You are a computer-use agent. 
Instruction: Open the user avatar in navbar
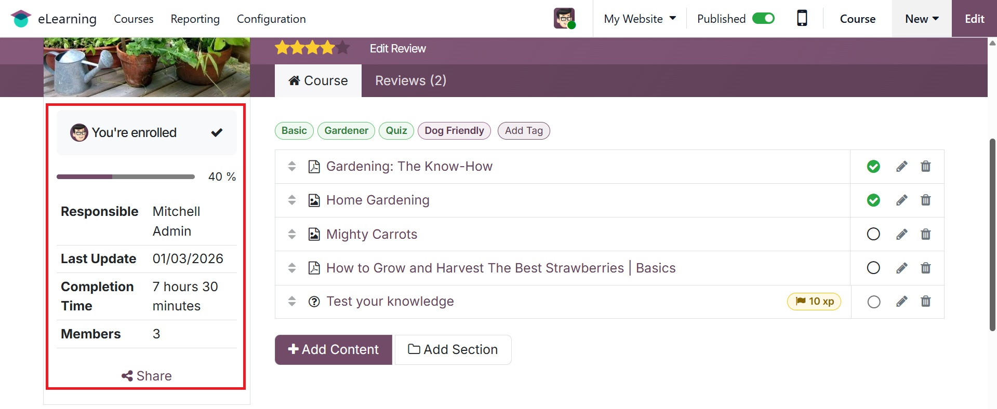pyautogui.click(x=564, y=19)
